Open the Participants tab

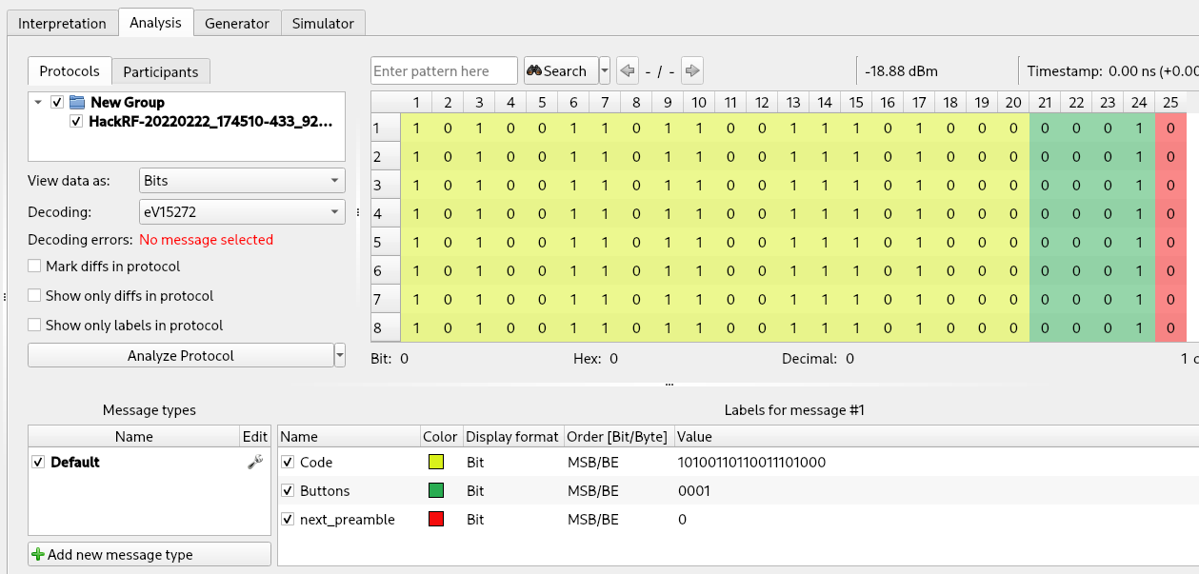(x=160, y=71)
